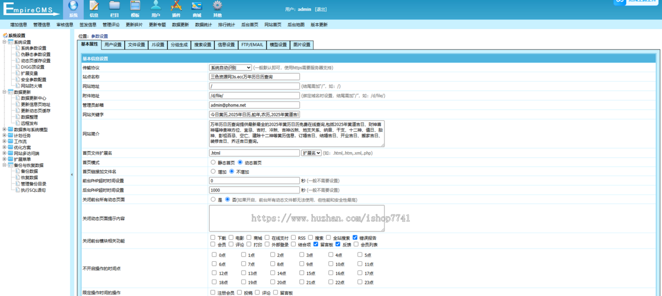Viewport: 662px width, 296px height.
Task: Open 动态页缓存设置 tree item
Action: (35, 61)
